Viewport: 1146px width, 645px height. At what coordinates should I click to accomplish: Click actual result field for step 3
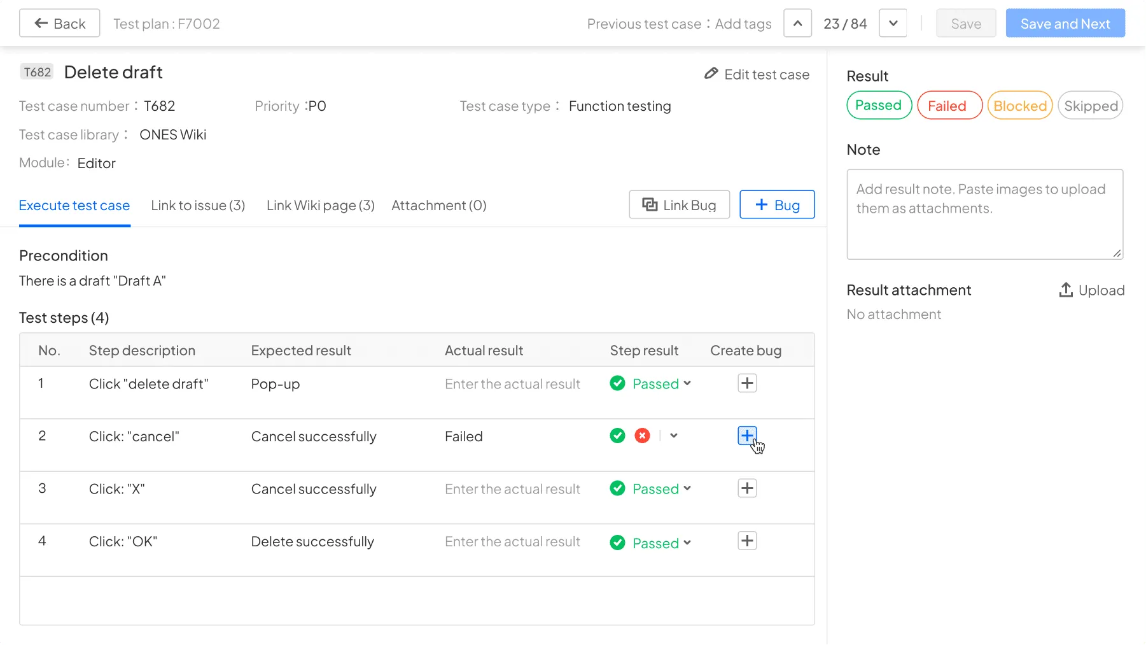(x=512, y=489)
